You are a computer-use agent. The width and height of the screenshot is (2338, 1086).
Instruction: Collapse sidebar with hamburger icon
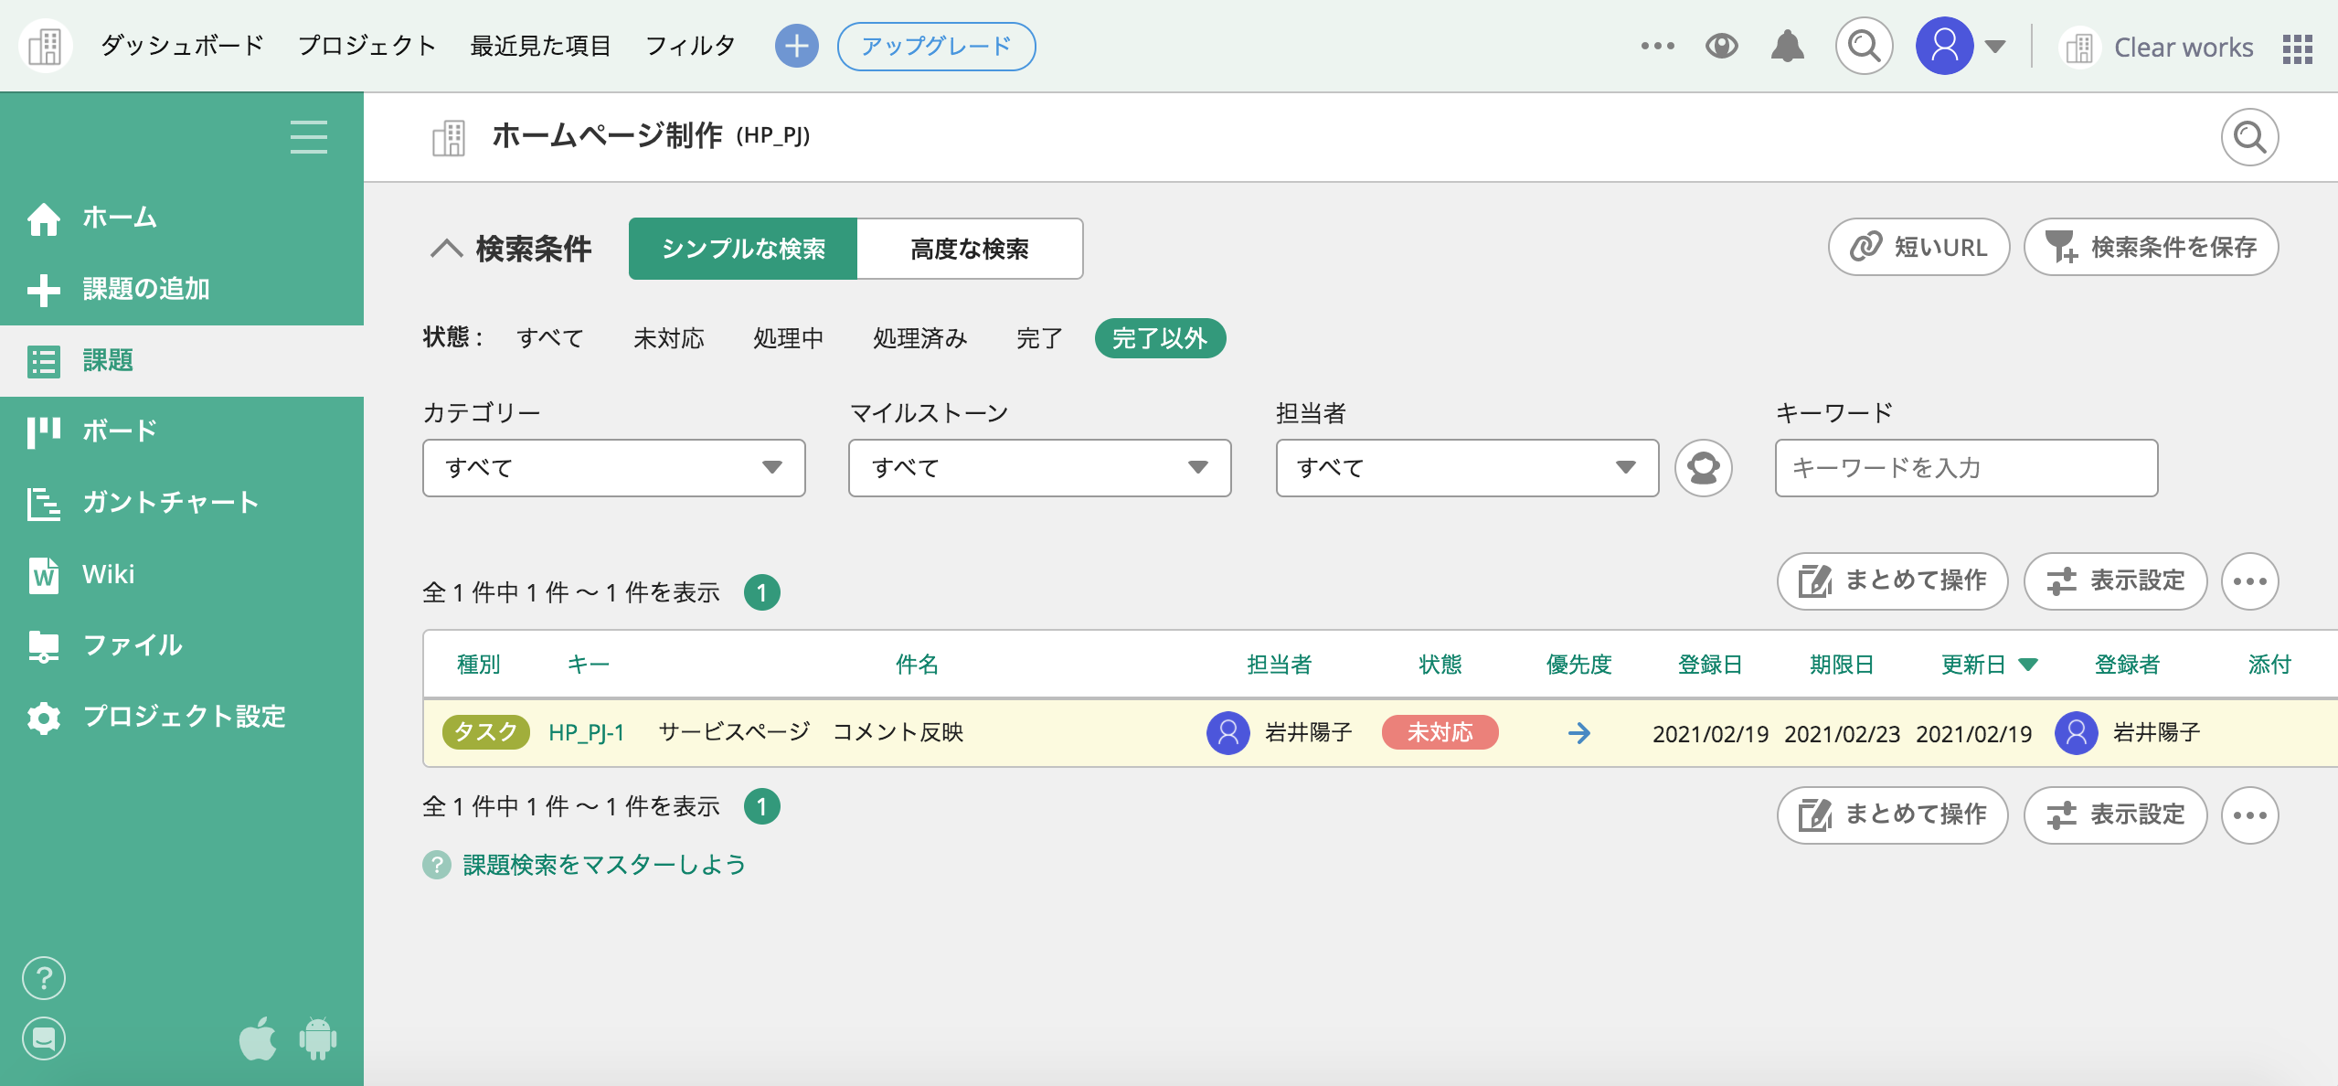click(308, 137)
